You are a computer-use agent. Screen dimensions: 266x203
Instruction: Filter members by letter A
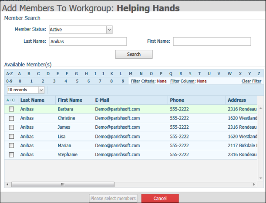coord(20,74)
